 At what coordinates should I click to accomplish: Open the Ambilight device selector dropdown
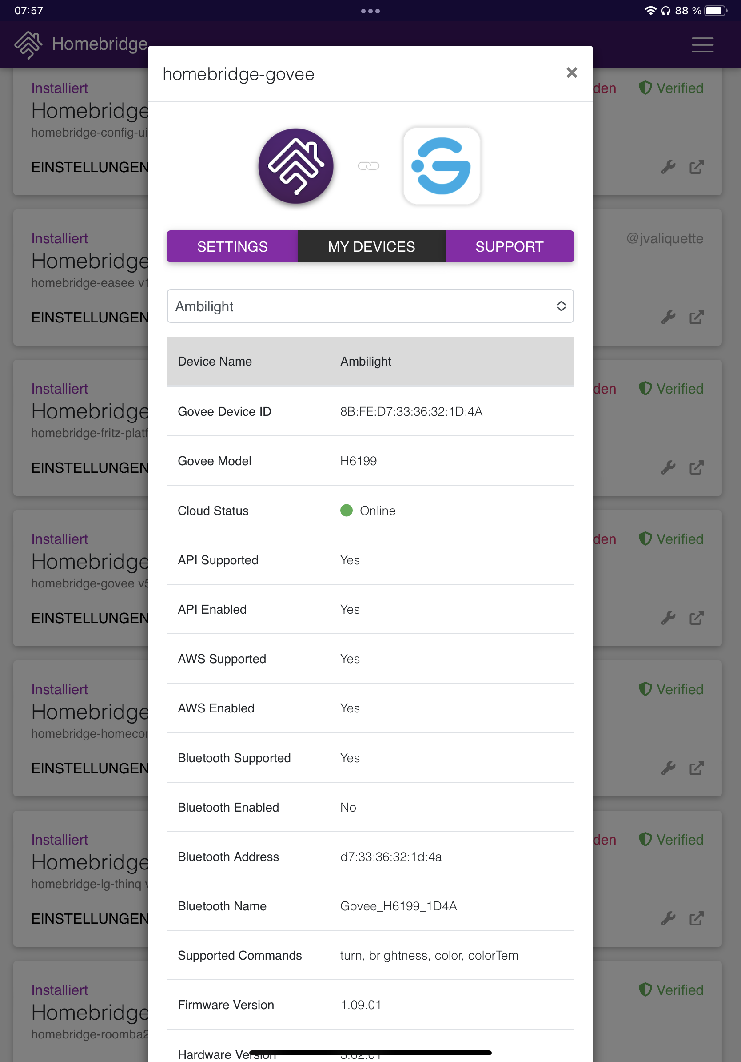pos(370,306)
